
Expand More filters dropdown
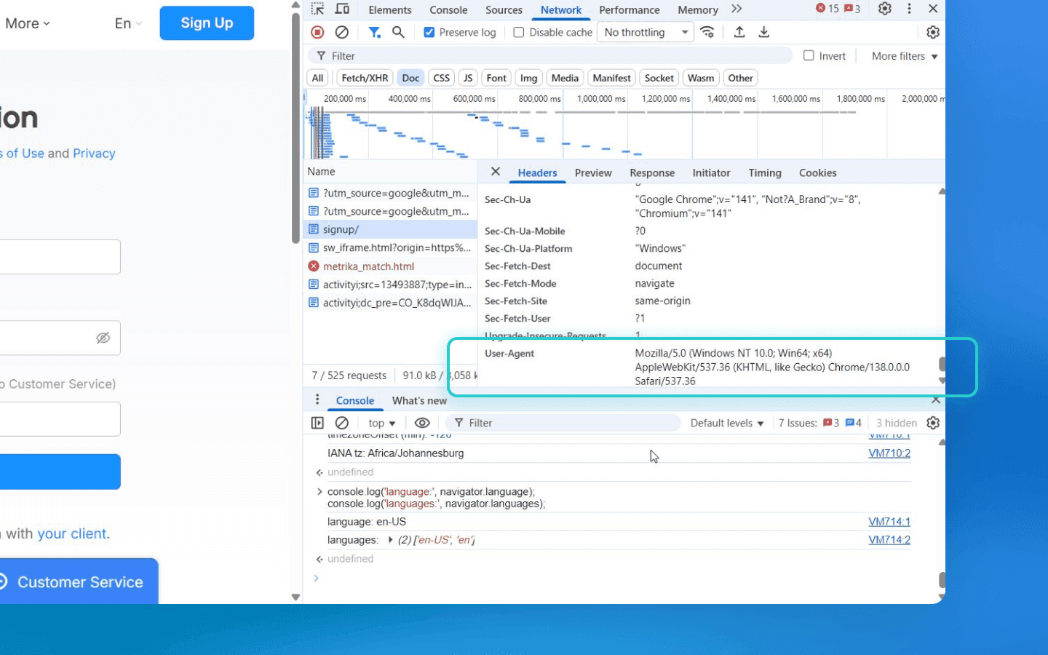click(905, 56)
